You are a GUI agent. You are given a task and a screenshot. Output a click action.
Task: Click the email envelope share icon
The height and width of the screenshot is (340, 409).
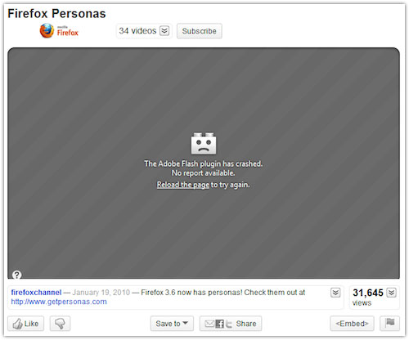(x=209, y=324)
